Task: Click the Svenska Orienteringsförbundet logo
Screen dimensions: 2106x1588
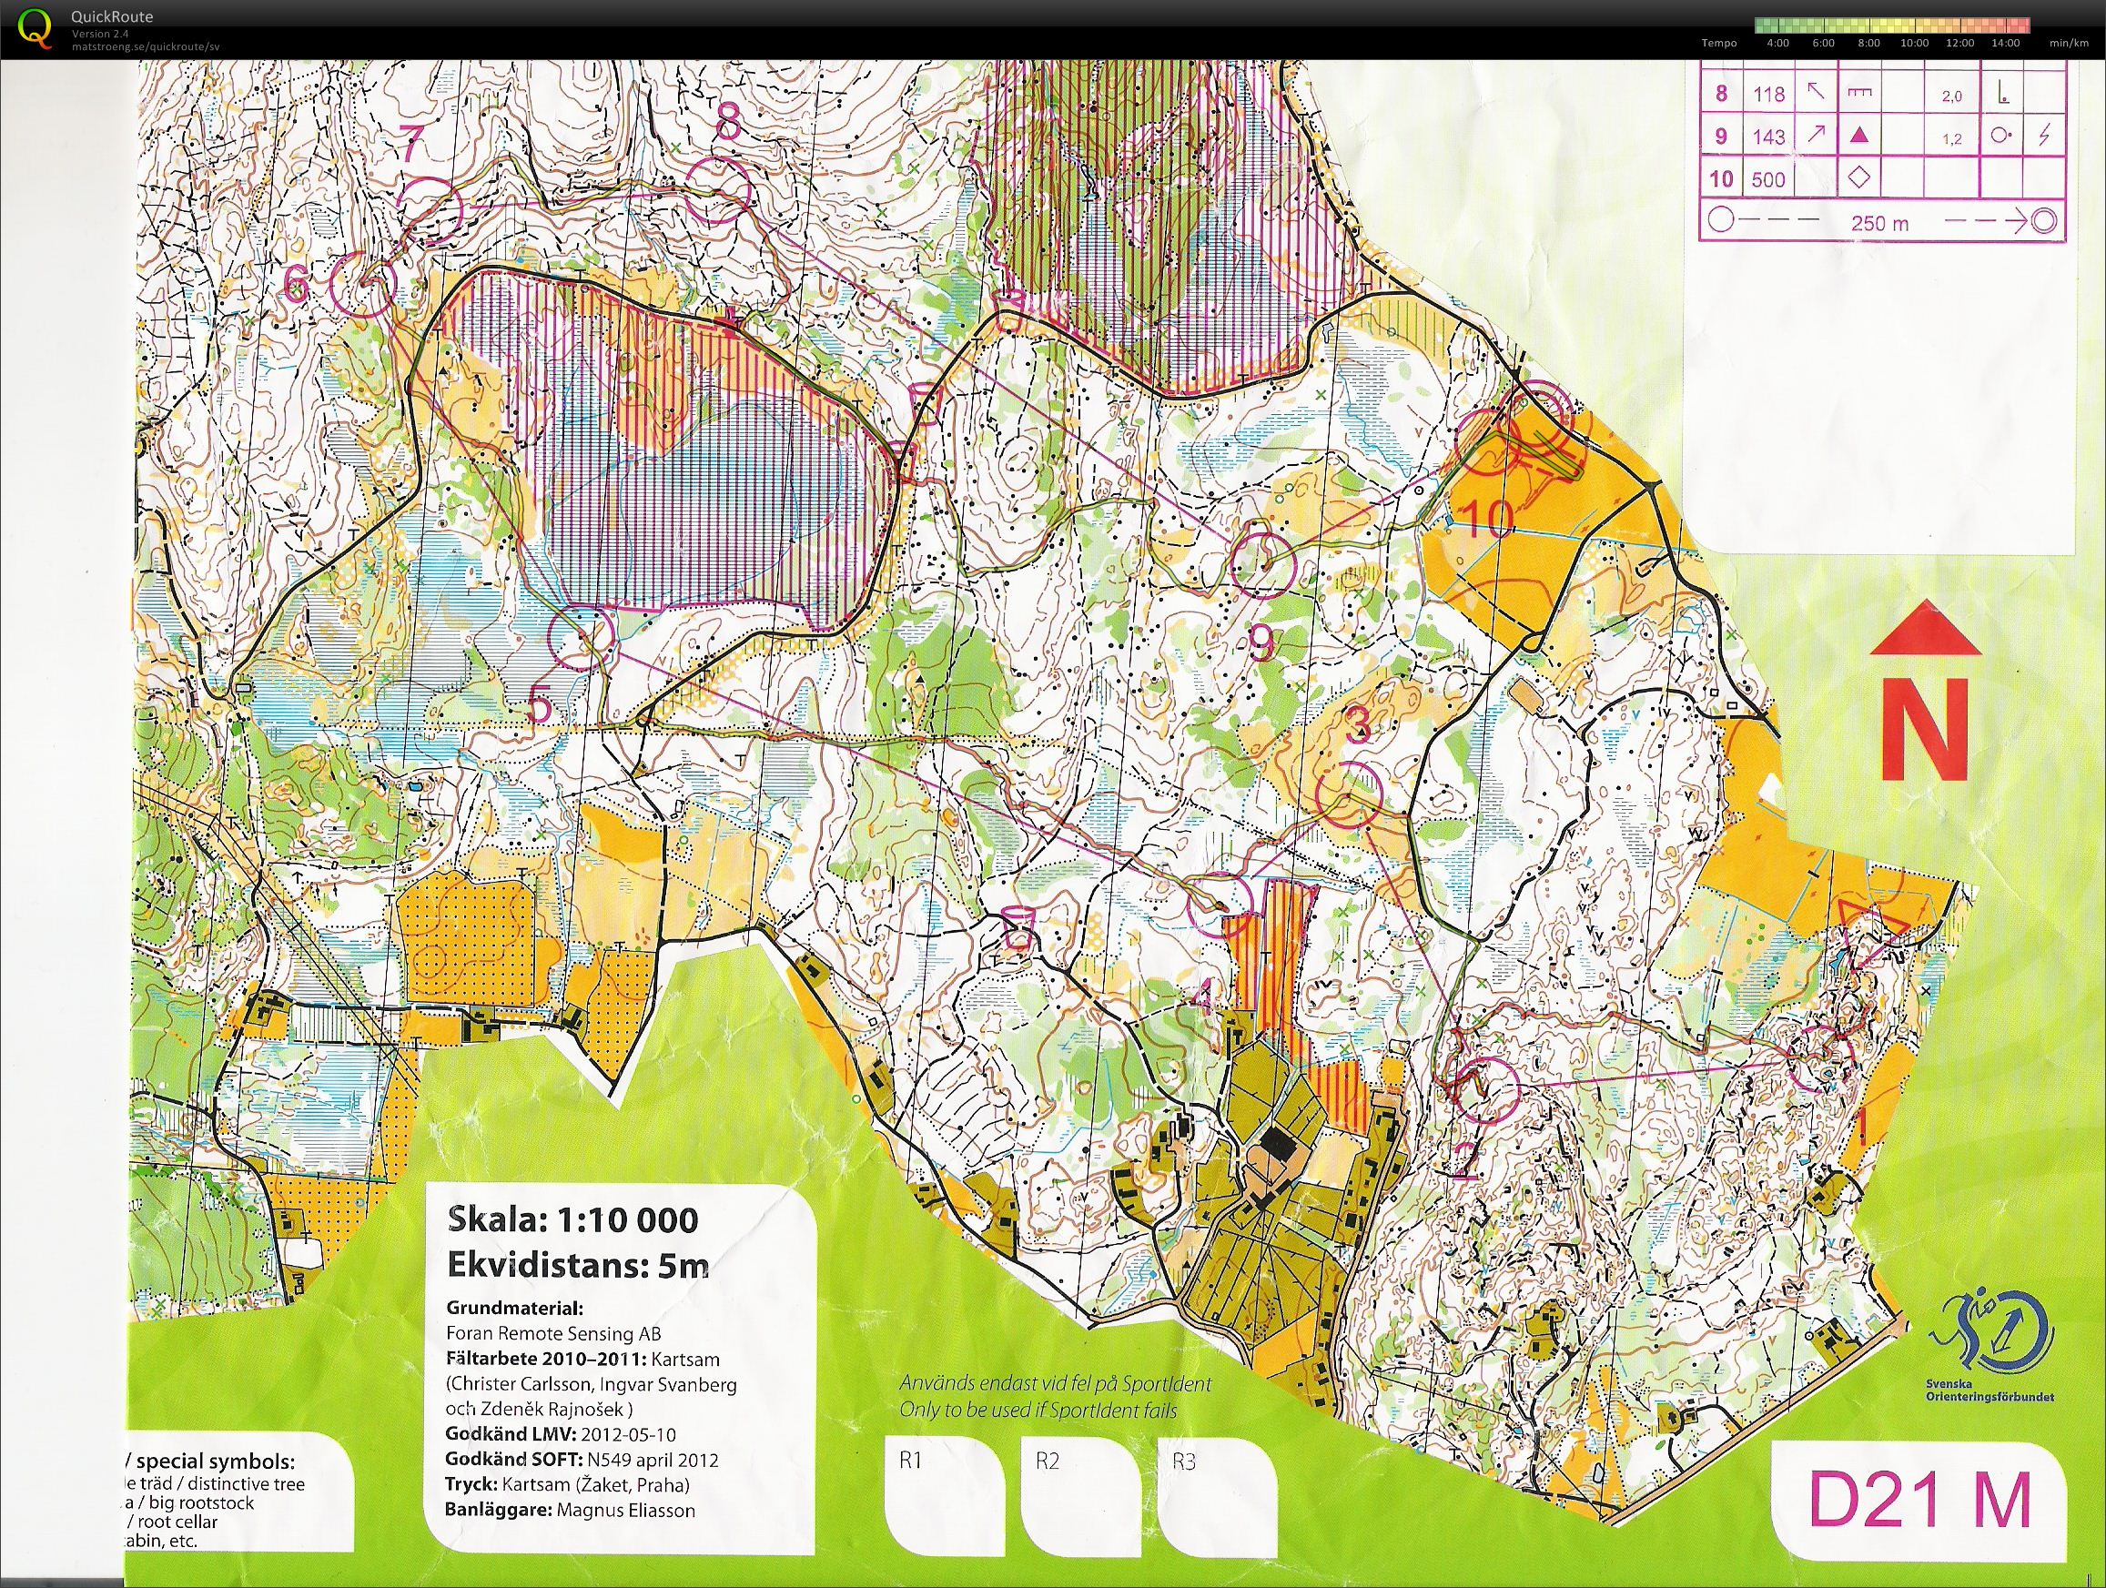Action: point(1989,1345)
